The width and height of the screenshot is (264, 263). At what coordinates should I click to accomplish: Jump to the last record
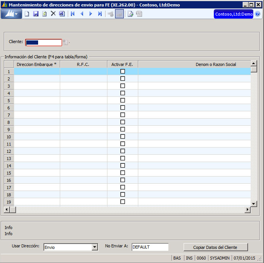tap(100, 14)
